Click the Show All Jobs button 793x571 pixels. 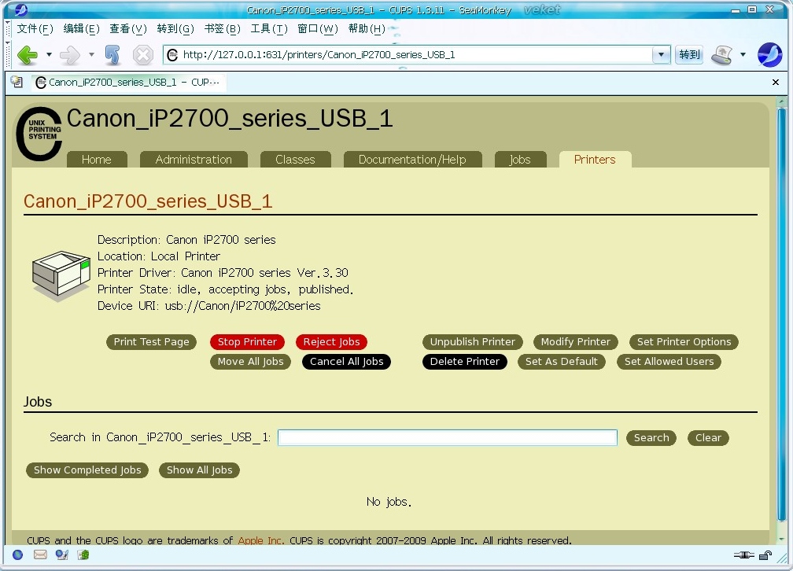(x=199, y=470)
